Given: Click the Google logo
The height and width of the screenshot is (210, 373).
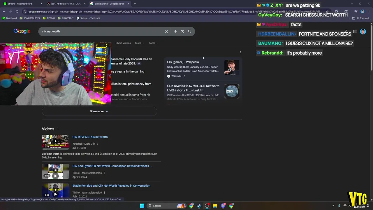Looking at the screenshot, I should 22,31.
